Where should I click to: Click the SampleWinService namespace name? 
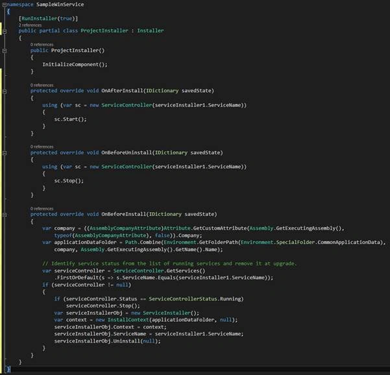[60, 5]
